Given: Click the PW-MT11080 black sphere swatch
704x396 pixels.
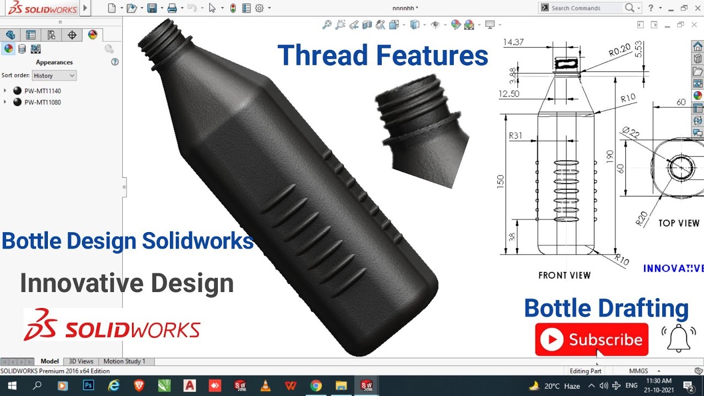Looking at the screenshot, I should coord(18,102).
